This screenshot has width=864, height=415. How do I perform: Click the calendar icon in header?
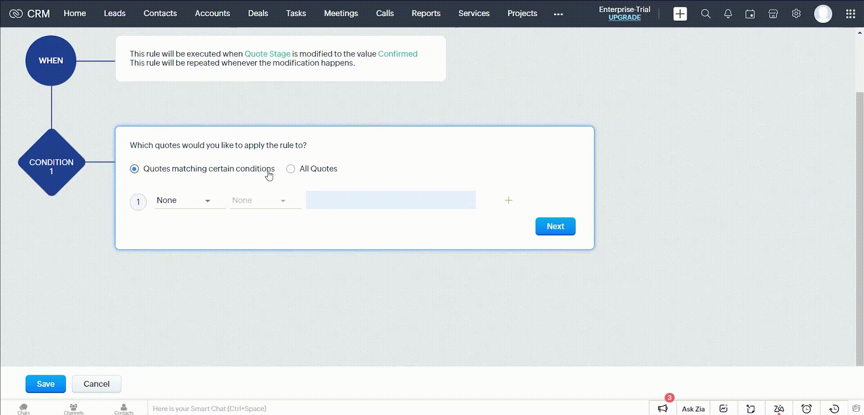pyautogui.click(x=750, y=14)
